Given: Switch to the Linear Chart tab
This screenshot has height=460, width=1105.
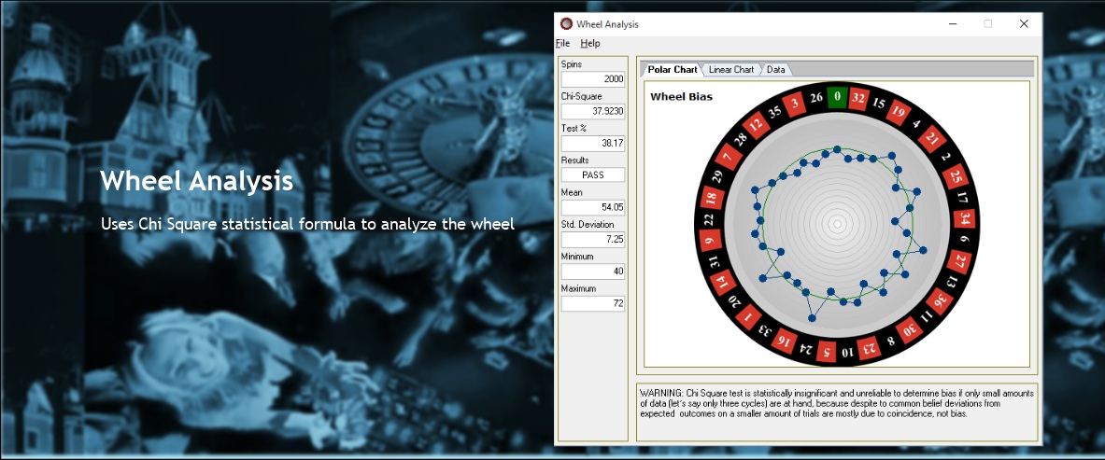Looking at the screenshot, I should click(731, 70).
